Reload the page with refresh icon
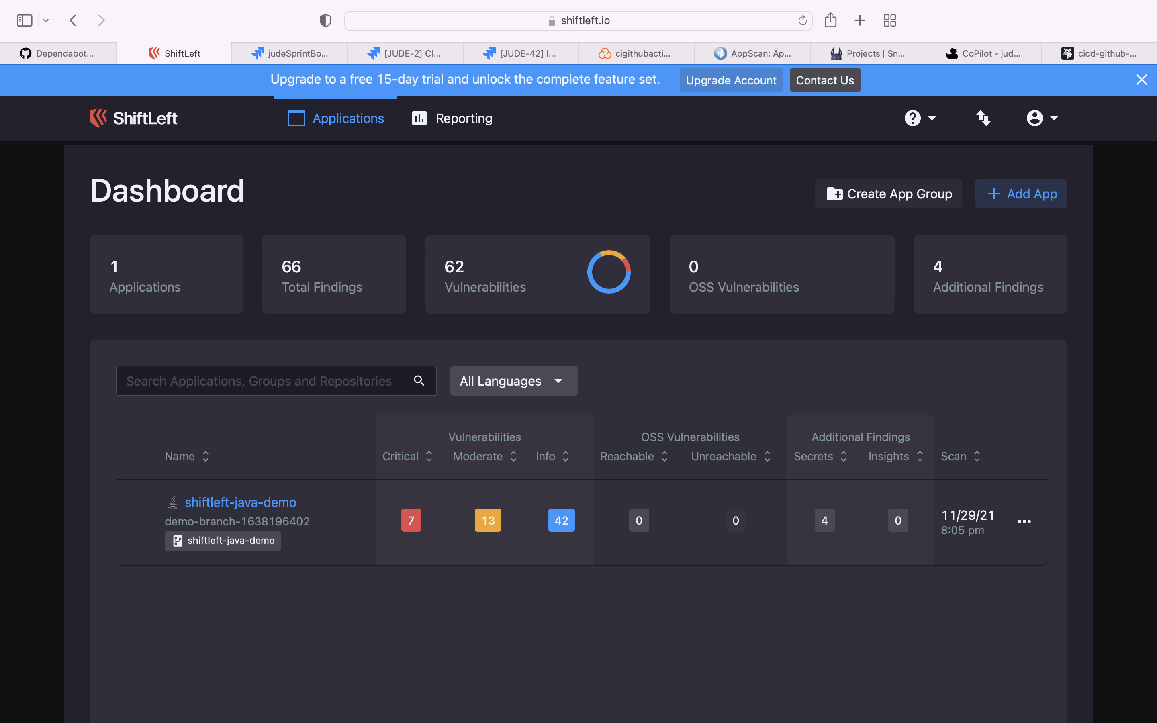 802,20
